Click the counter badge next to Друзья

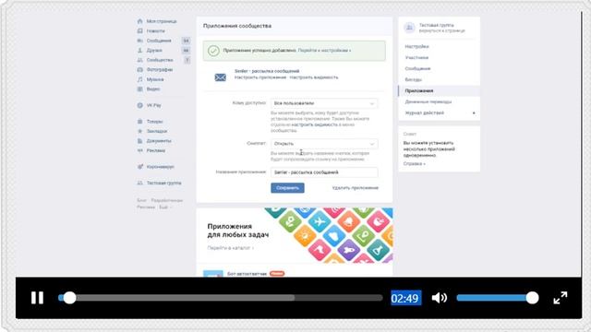coord(186,51)
